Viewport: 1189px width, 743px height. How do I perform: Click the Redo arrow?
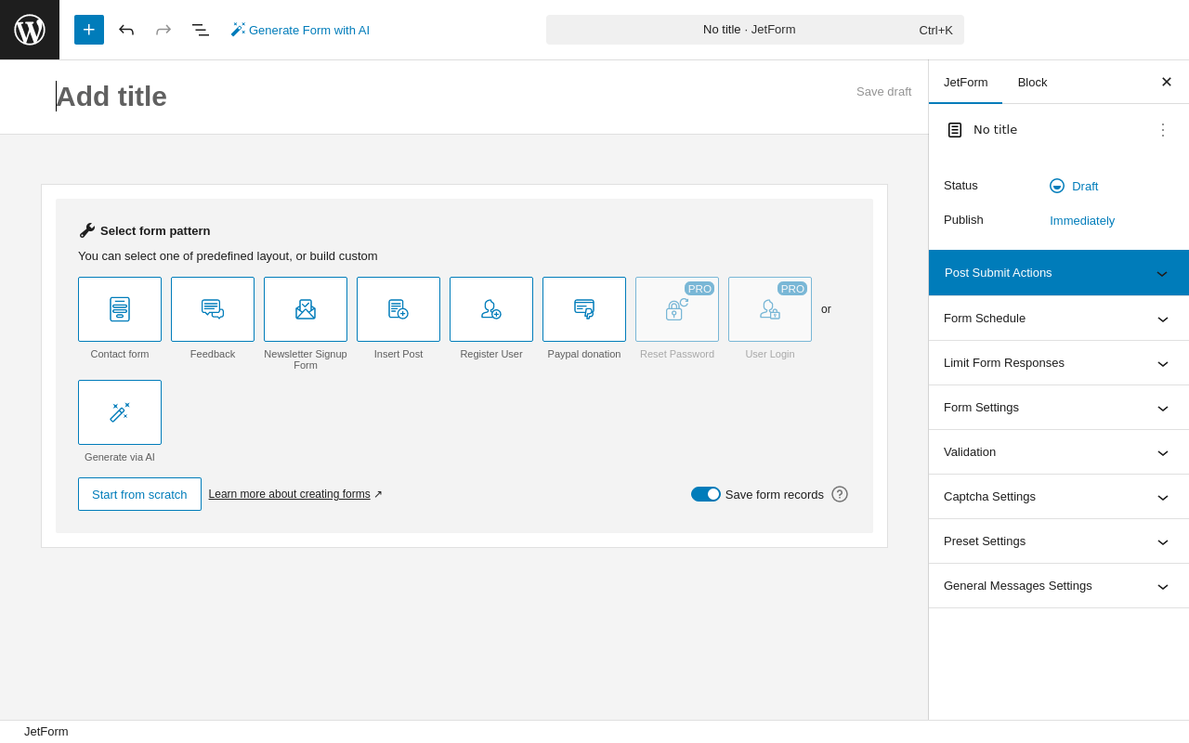(163, 30)
